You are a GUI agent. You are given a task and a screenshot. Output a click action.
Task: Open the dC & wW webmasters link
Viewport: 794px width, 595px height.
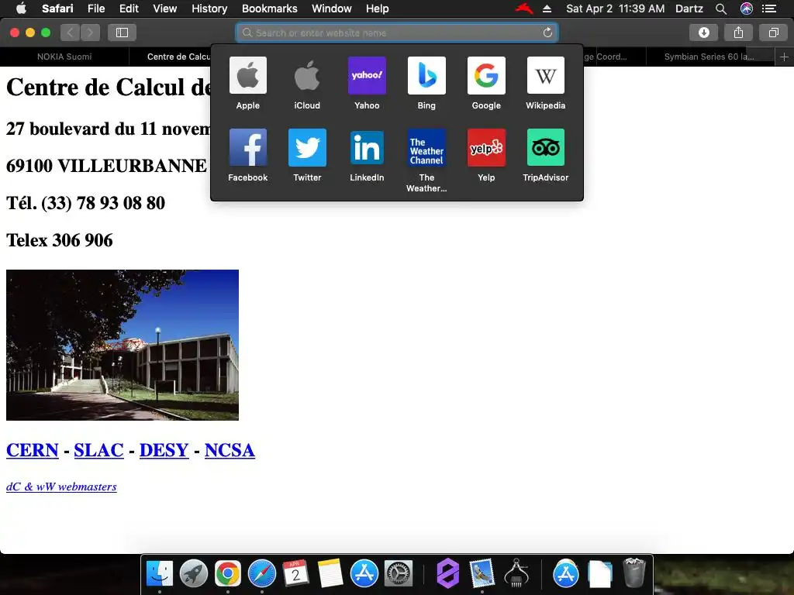pyautogui.click(x=61, y=487)
